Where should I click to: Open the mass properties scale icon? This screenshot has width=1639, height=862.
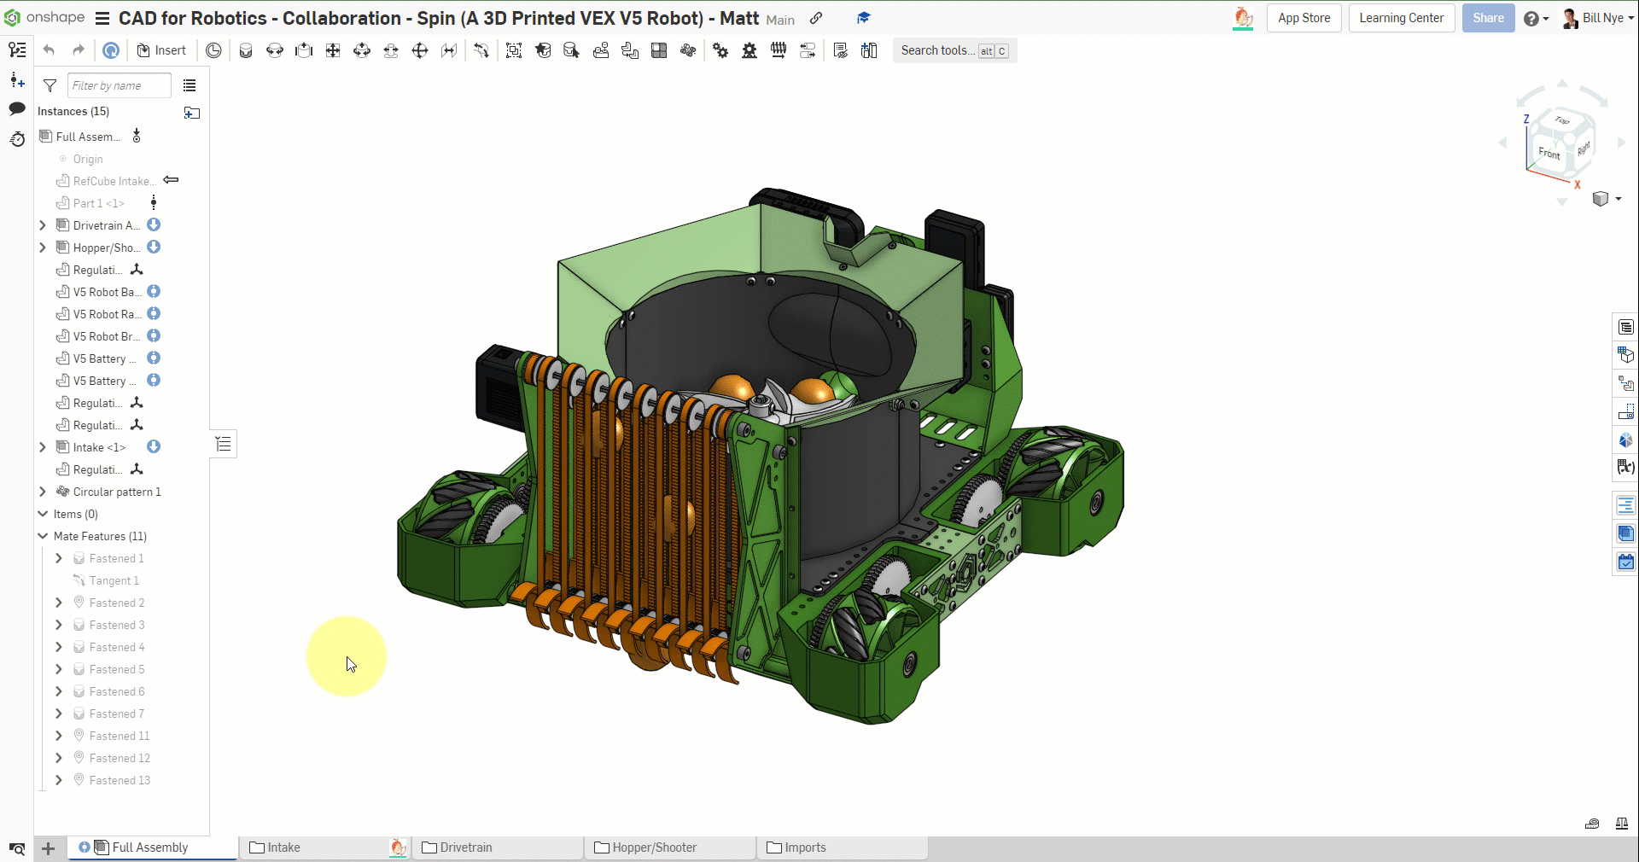click(1621, 824)
